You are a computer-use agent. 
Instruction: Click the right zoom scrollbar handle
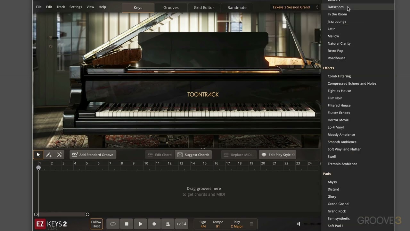point(87,214)
